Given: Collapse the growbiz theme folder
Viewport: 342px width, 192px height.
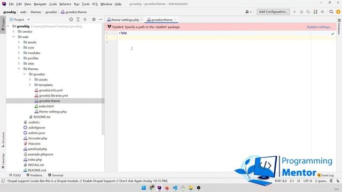Looking at the screenshot, I should pyautogui.click(x=25, y=74).
